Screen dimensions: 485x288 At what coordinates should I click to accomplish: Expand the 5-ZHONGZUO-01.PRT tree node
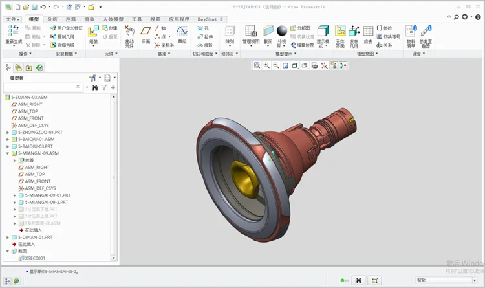pos(8,132)
